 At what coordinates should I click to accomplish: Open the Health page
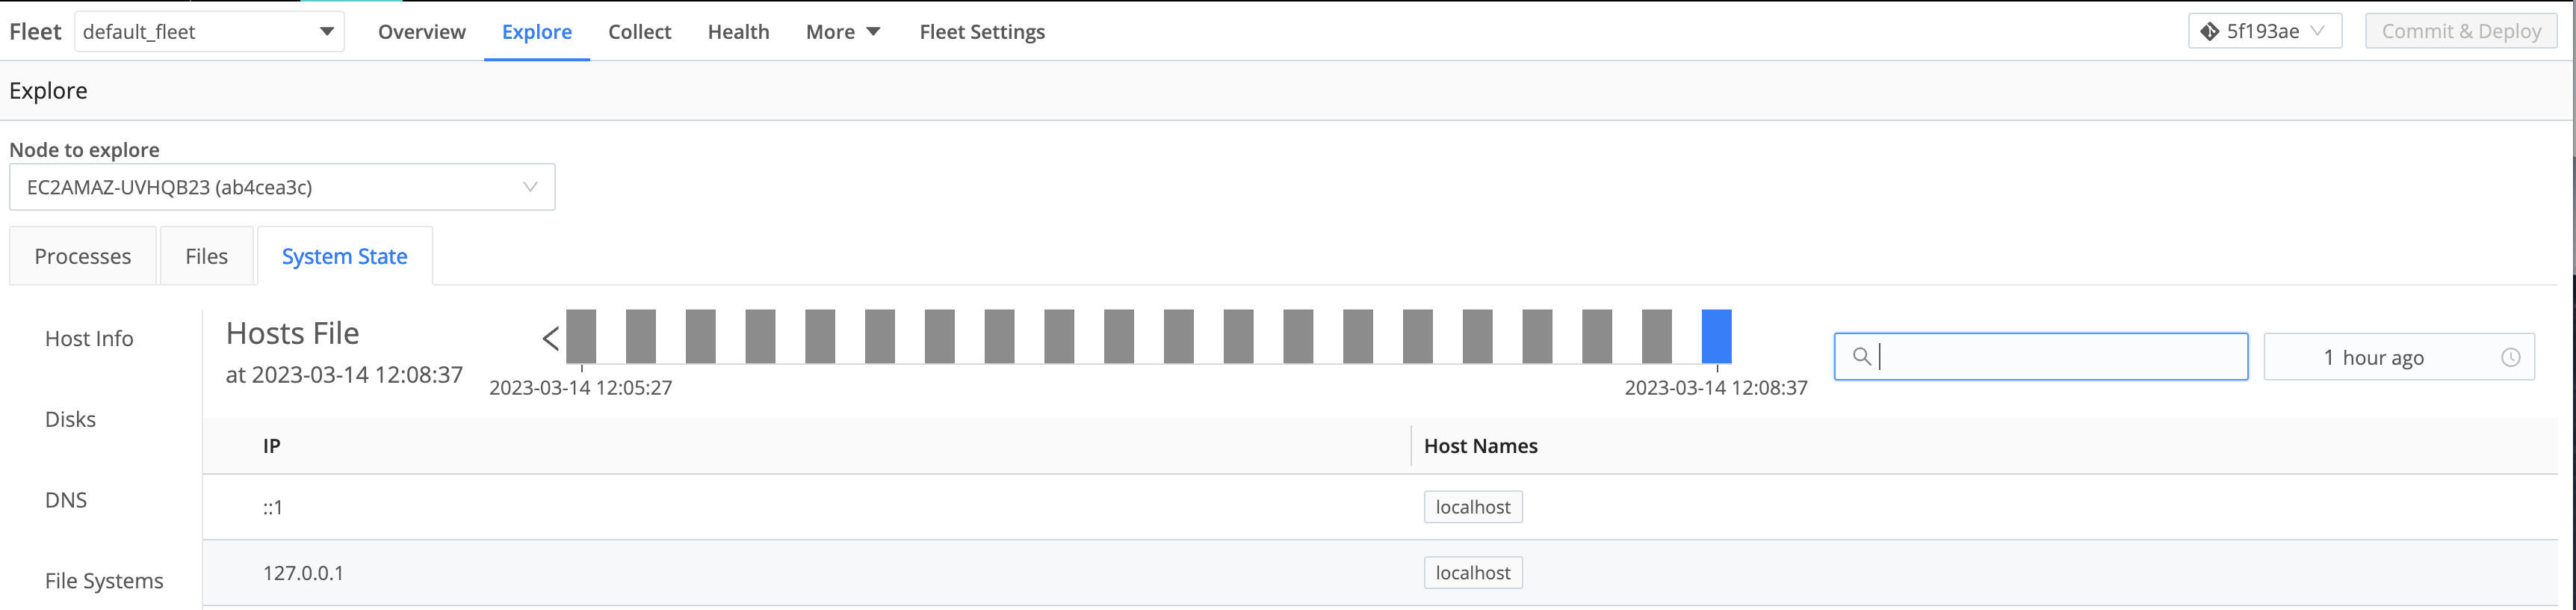(738, 32)
